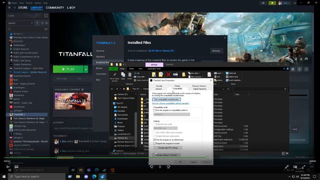The width and height of the screenshot is (320, 180).
Task: Click Pin to Quick access in the ribbon
Action: tap(114, 77)
